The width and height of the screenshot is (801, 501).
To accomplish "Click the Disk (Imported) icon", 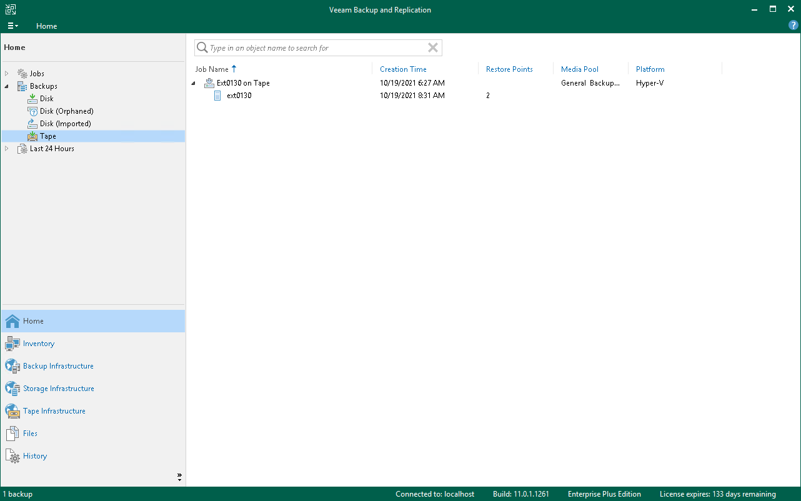I will 32,124.
